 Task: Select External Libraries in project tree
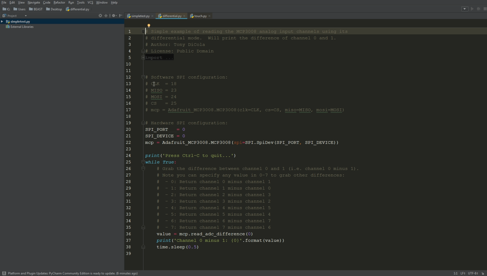tap(22, 27)
